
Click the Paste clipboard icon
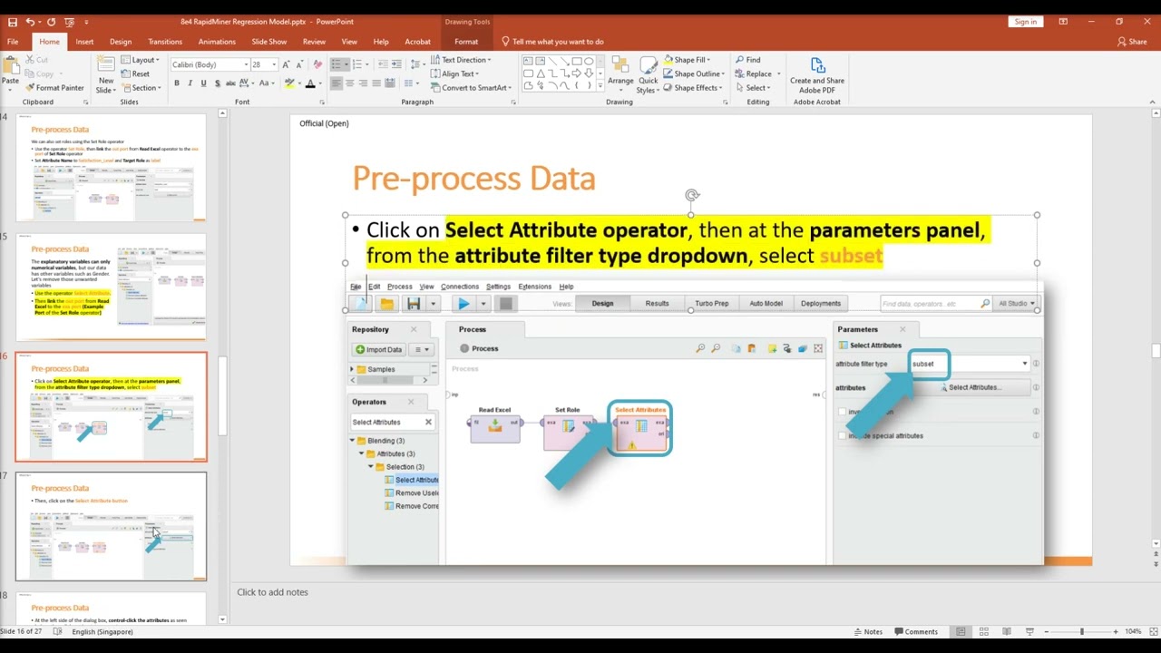point(11,65)
